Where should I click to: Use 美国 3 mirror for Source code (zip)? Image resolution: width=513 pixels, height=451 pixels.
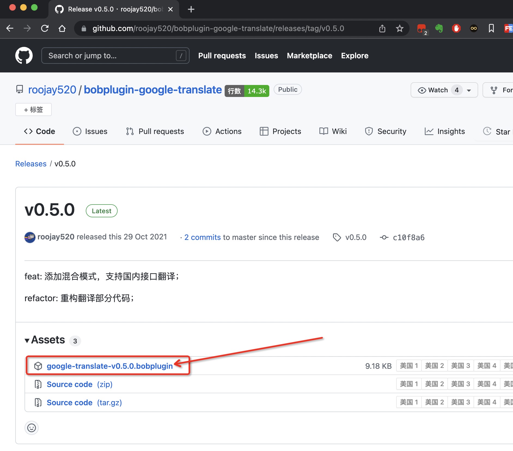(460, 384)
